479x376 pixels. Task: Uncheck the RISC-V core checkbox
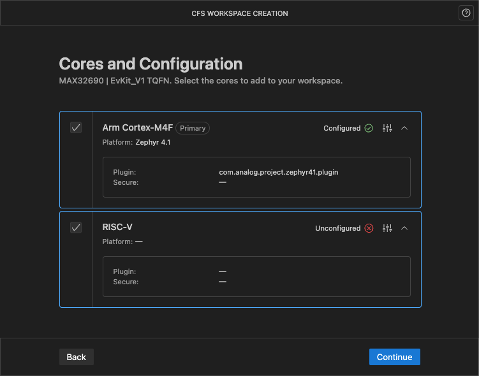click(x=76, y=228)
